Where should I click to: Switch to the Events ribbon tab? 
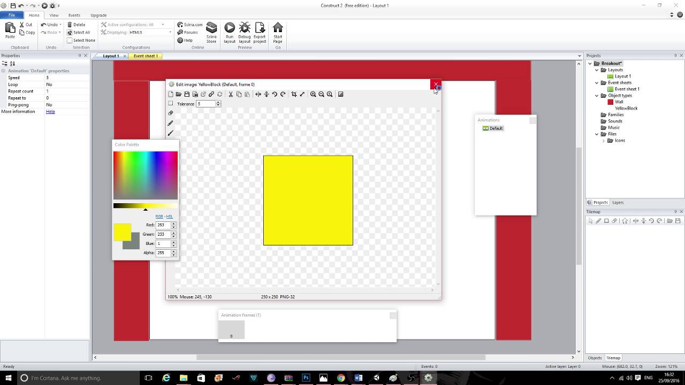click(74, 15)
